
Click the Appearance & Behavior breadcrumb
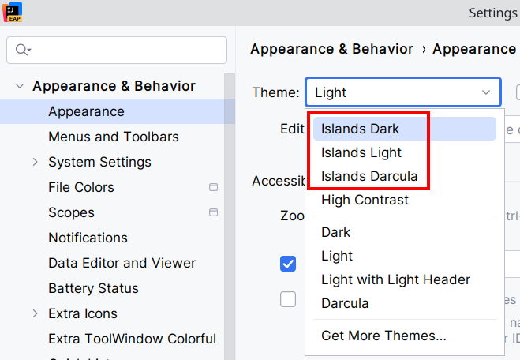331,49
